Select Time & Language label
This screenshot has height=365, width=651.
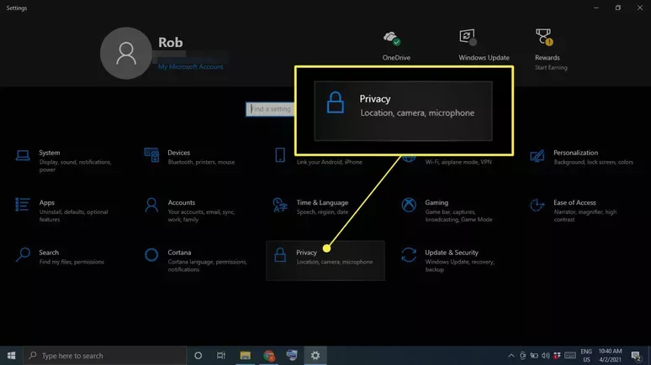coord(322,202)
